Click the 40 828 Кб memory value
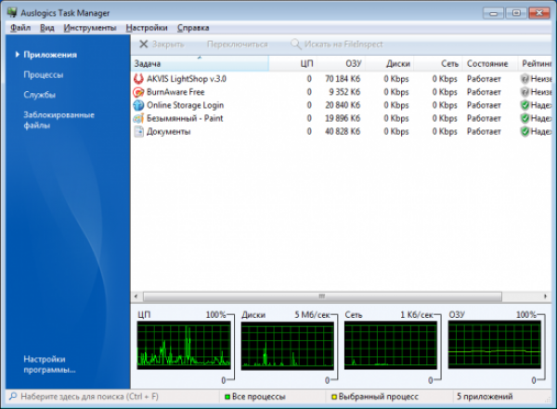 (x=343, y=132)
